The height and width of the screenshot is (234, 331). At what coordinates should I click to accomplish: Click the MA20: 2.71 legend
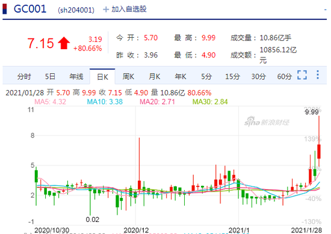pyautogui.click(x=158, y=102)
